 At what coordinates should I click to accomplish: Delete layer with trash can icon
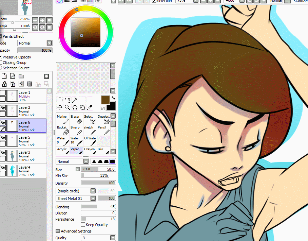(30, 84)
